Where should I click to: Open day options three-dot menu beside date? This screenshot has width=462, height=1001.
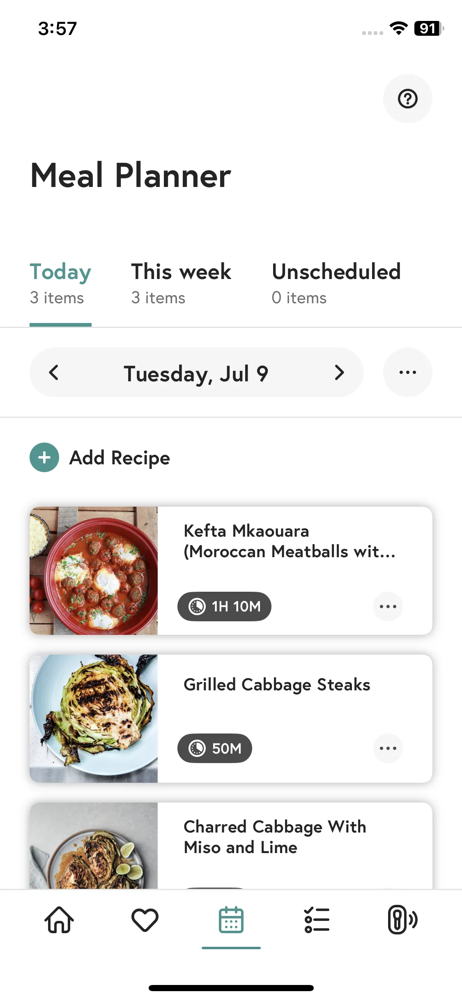point(407,372)
